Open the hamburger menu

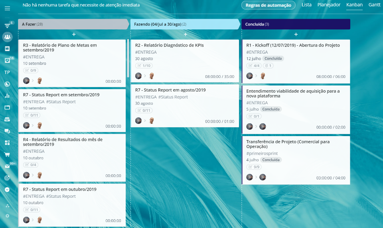pyautogui.click(x=7, y=8)
